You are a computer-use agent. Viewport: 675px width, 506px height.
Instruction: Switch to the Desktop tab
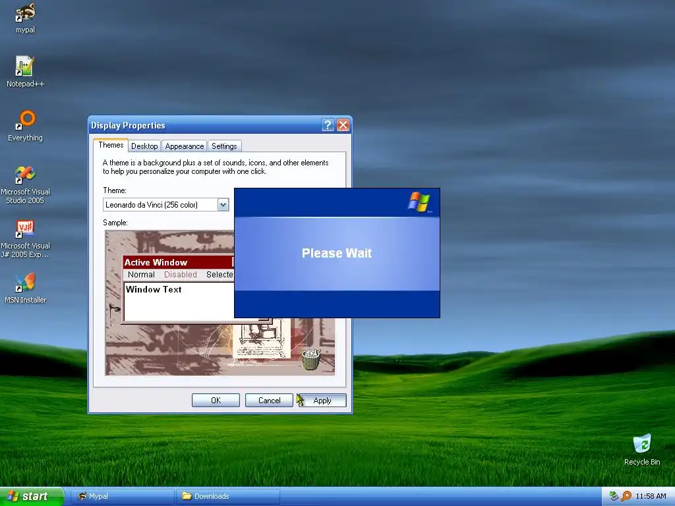coord(144,146)
